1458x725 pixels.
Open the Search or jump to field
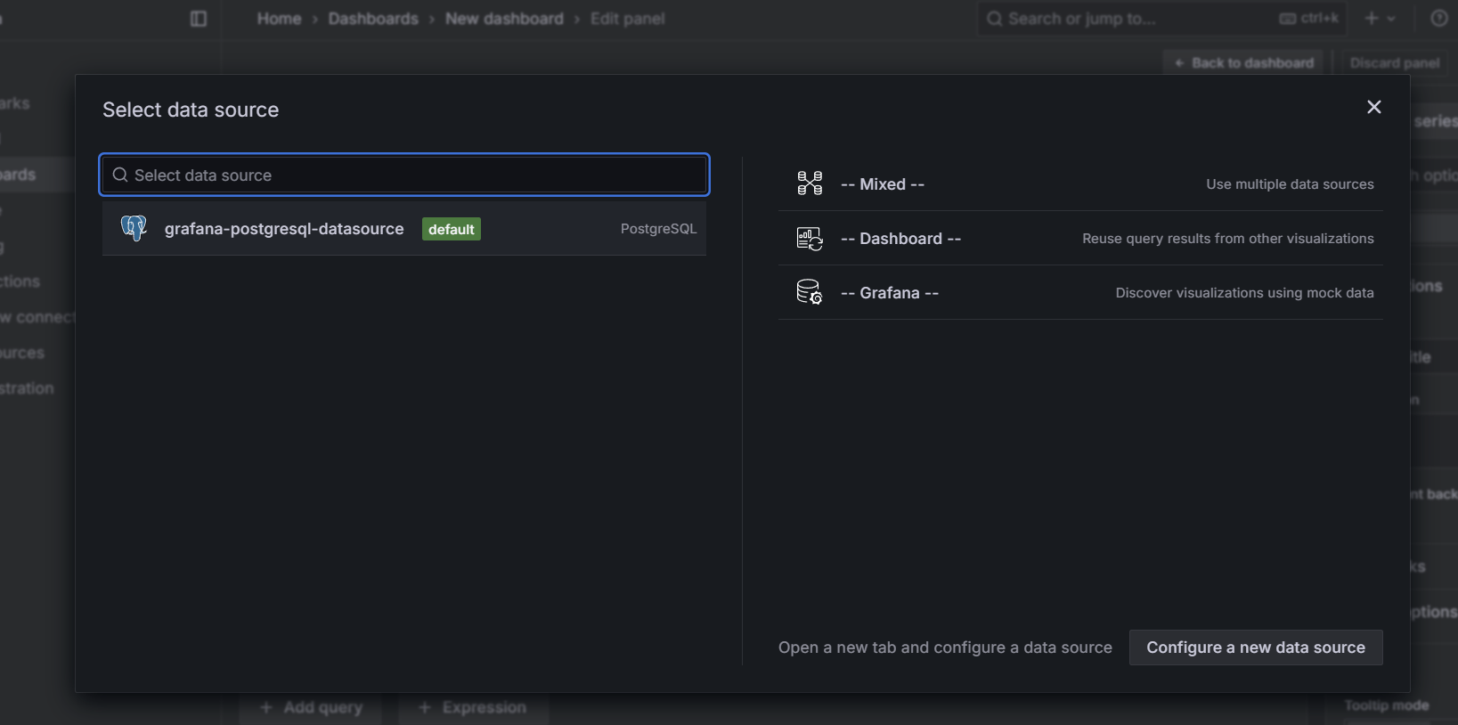(1162, 19)
